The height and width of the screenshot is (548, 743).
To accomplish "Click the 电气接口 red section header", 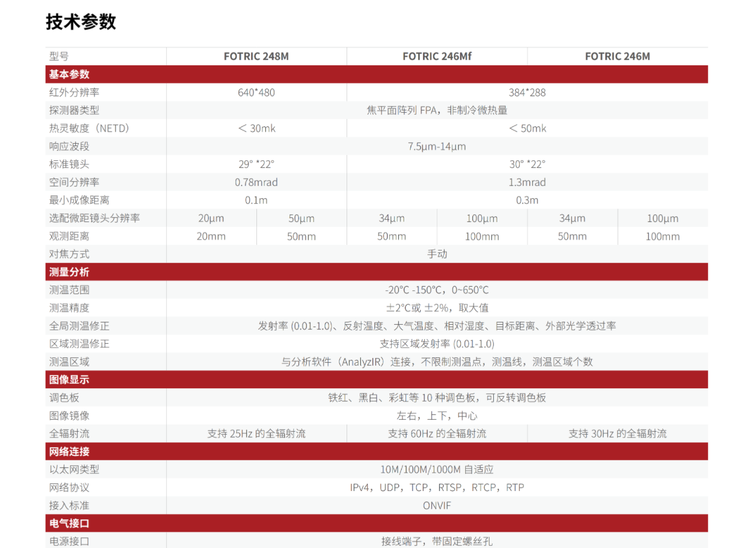I will (x=377, y=523).
